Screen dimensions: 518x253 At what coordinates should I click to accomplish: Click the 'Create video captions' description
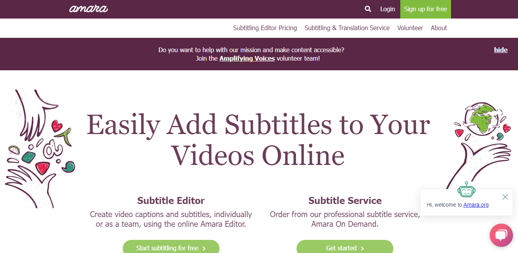point(171,219)
